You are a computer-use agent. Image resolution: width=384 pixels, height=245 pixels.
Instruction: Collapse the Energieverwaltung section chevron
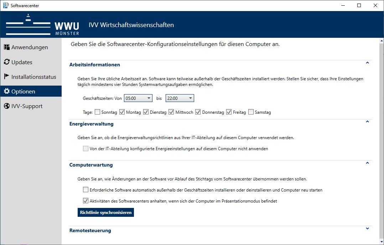pyautogui.click(x=367, y=122)
